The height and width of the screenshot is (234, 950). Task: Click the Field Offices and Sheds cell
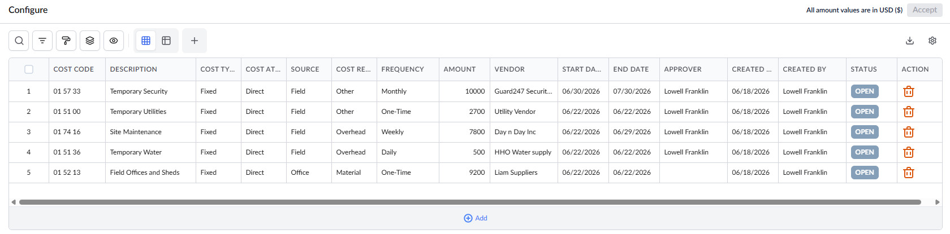click(x=150, y=173)
